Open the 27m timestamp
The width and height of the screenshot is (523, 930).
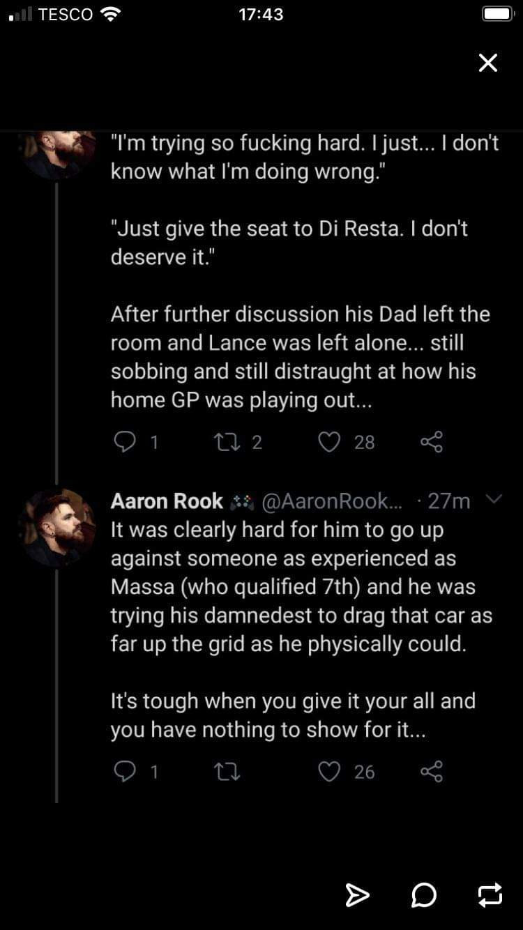click(x=448, y=501)
